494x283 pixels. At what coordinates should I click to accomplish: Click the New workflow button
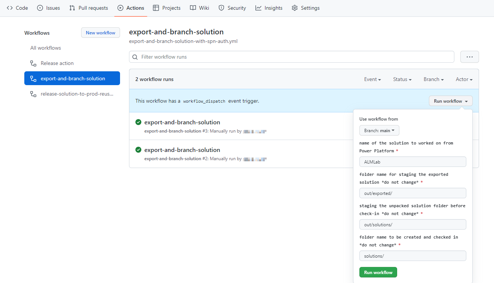(101, 33)
